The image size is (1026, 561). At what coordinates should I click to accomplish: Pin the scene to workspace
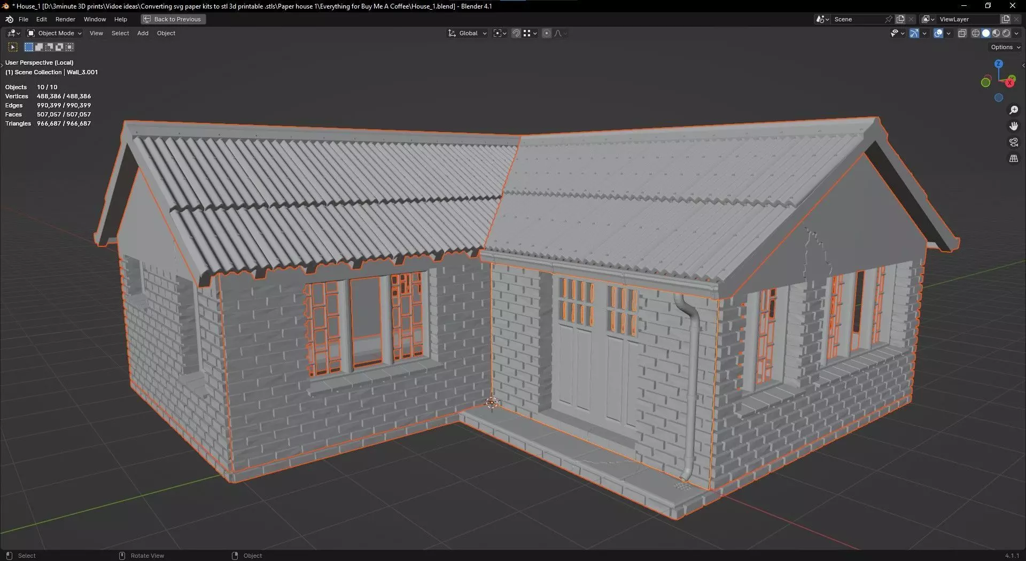(889, 19)
